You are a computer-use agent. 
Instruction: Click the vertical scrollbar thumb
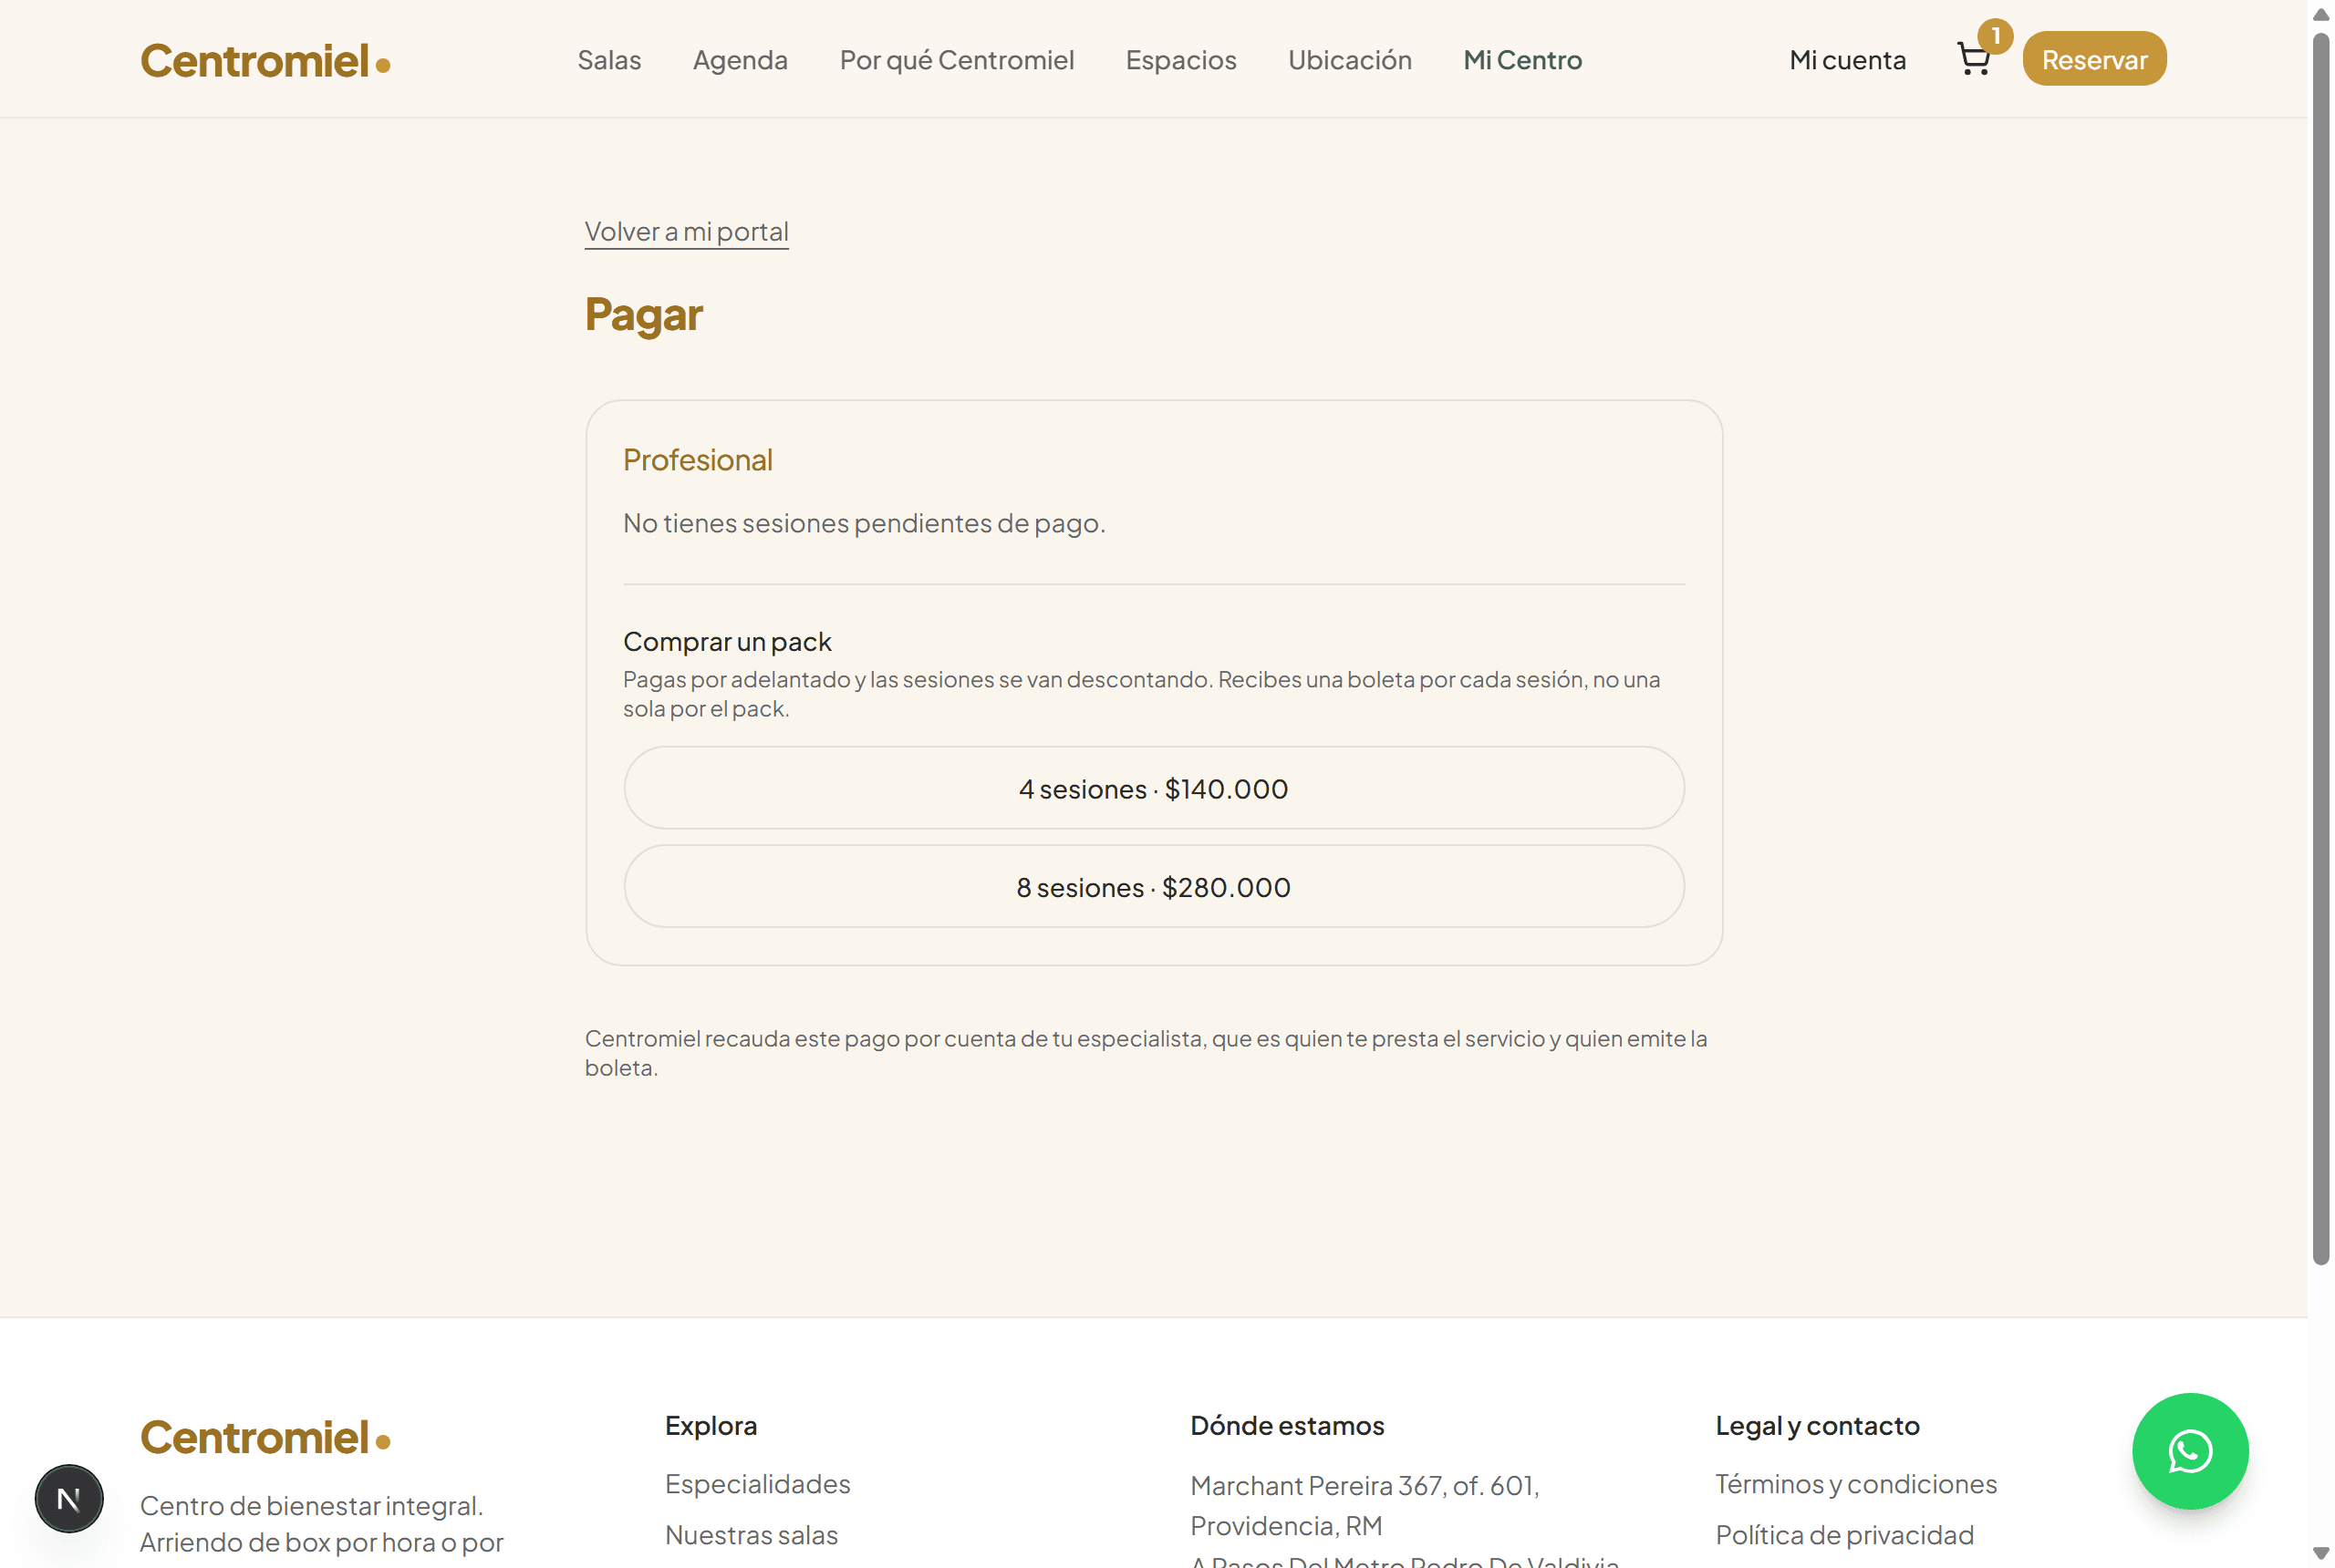(2321, 650)
